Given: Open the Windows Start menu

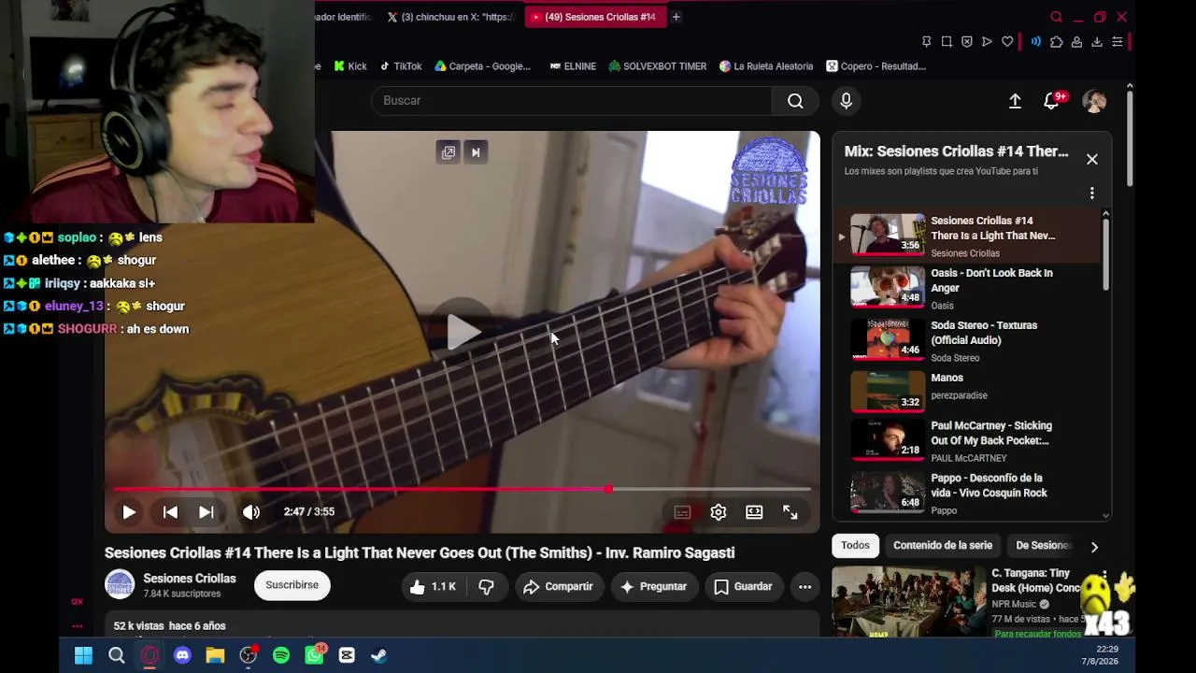Looking at the screenshot, I should (83, 656).
